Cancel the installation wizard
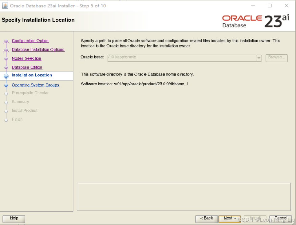 click(281, 219)
